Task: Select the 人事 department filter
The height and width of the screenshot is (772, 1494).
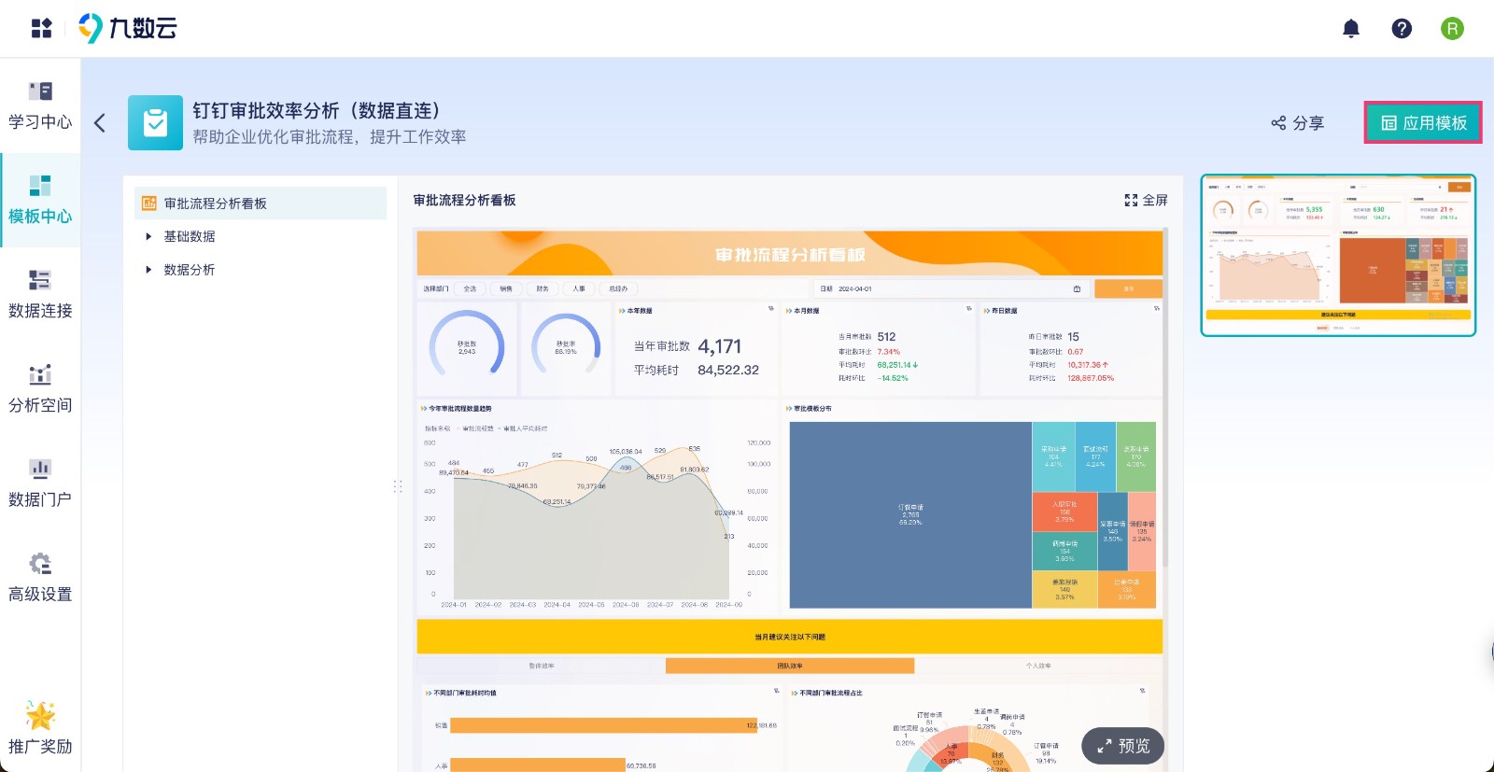Action: tap(579, 288)
